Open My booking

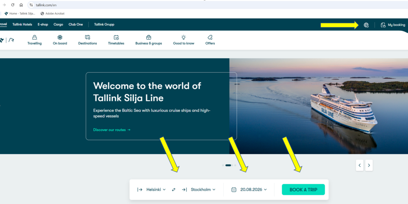[393, 25]
